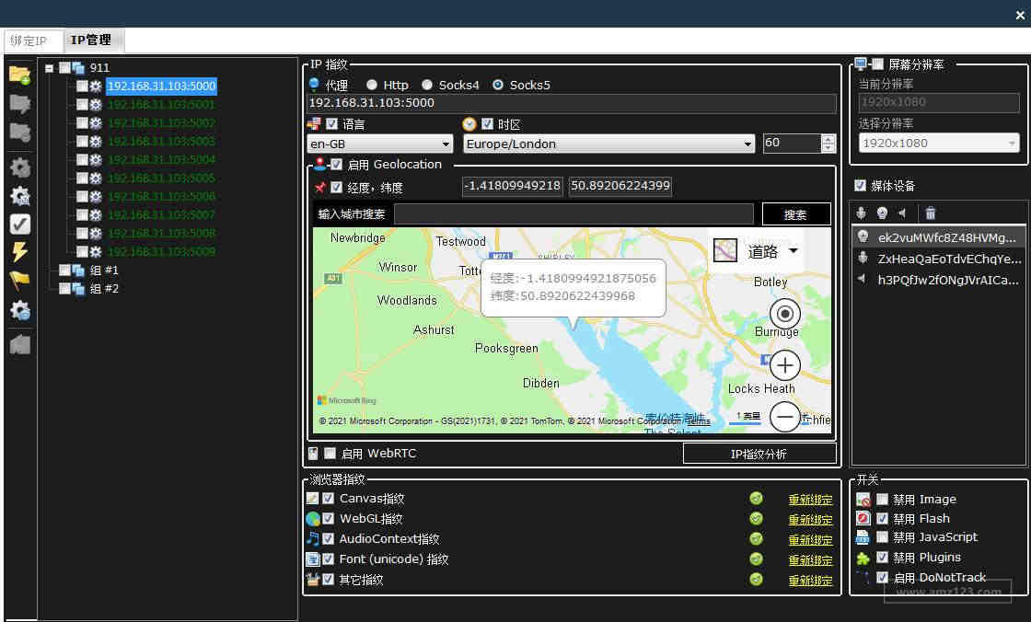1031x622 pixels.
Task: Select the 组 #1 tree group
Action: click(105, 271)
